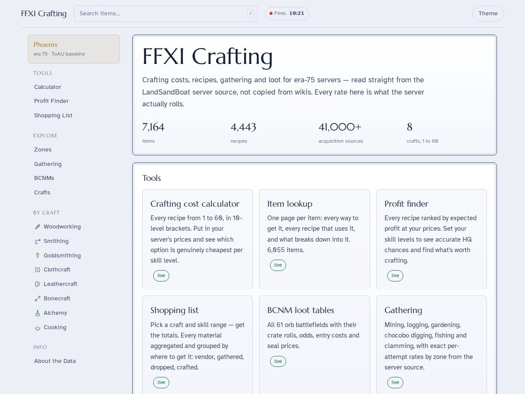Click the red dot in Fires timer

[x=271, y=14]
